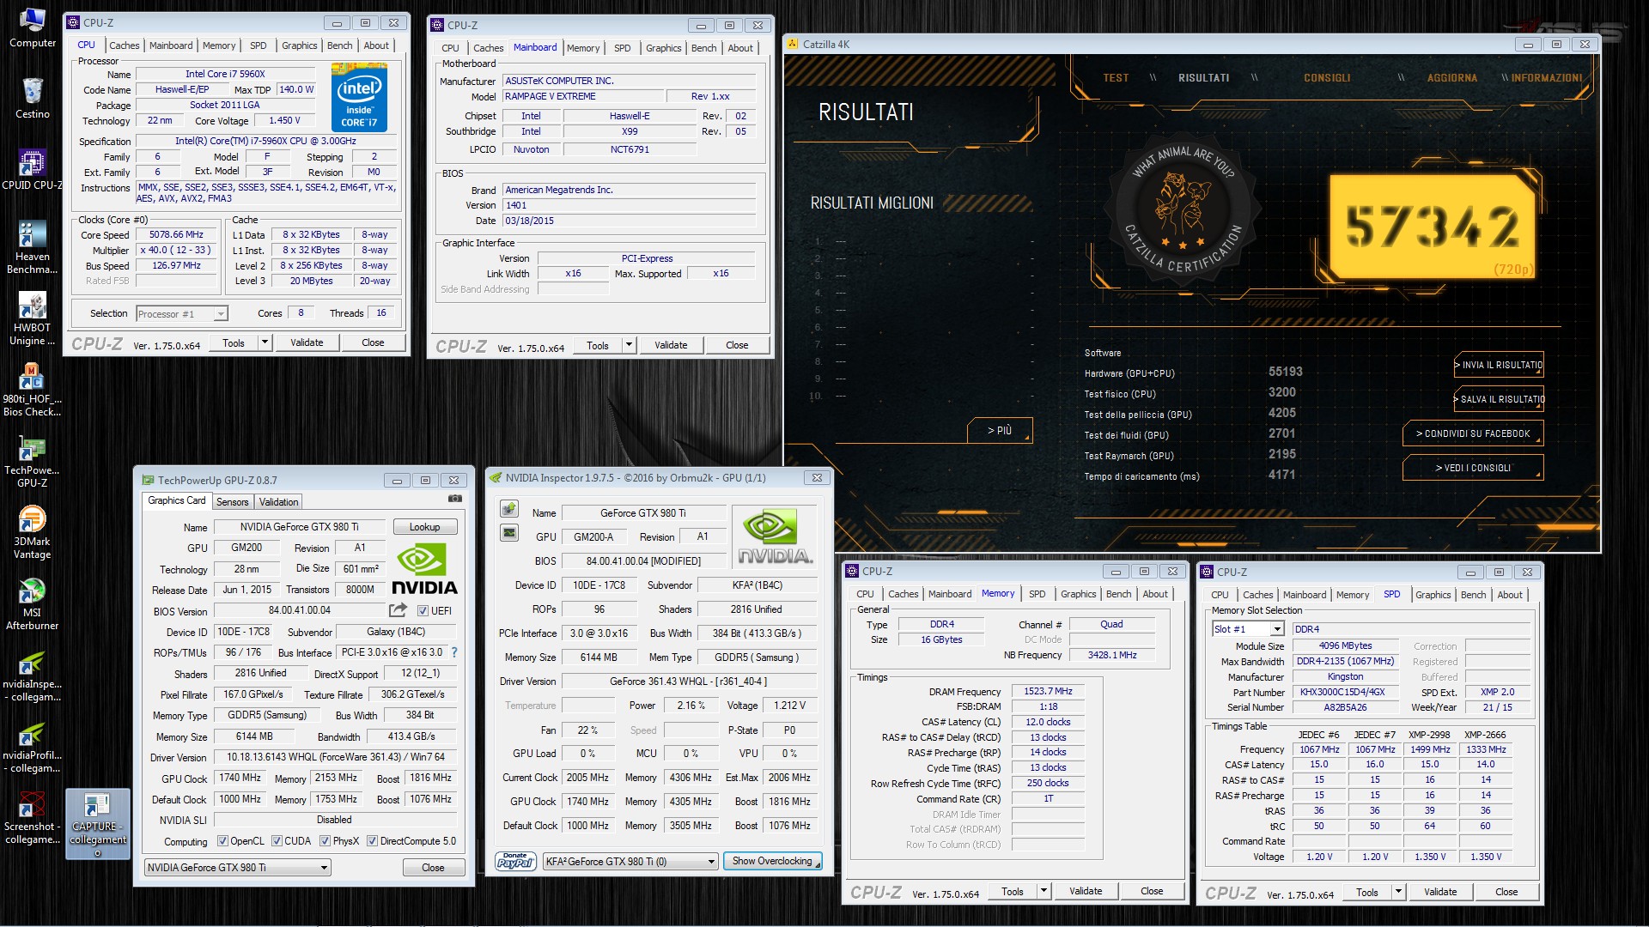Toggle the UEFI checkbox in GPU-Z
The height and width of the screenshot is (927, 1649).
pos(423,611)
